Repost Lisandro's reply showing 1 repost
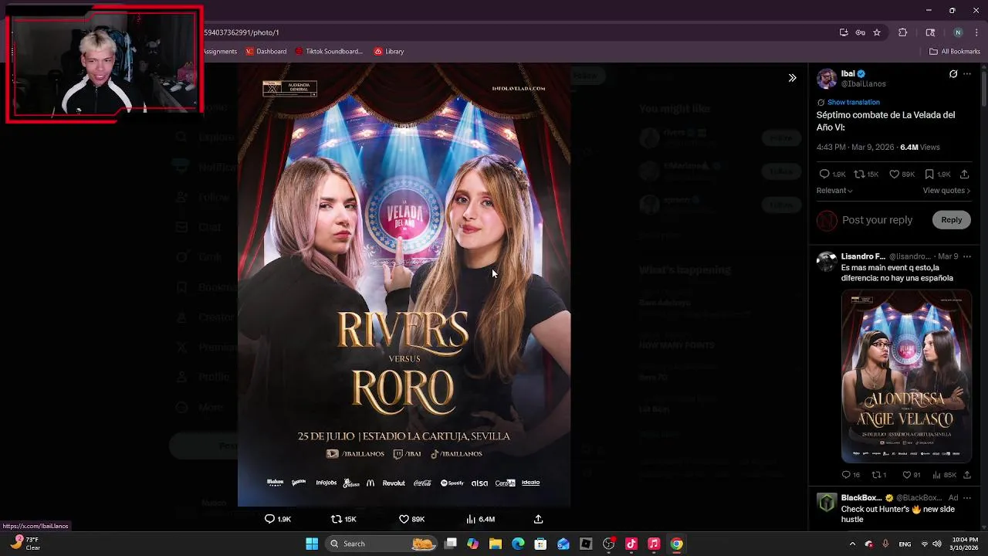Image resolution: width=988 pixels, height=556 pixels. pos(876,475)
